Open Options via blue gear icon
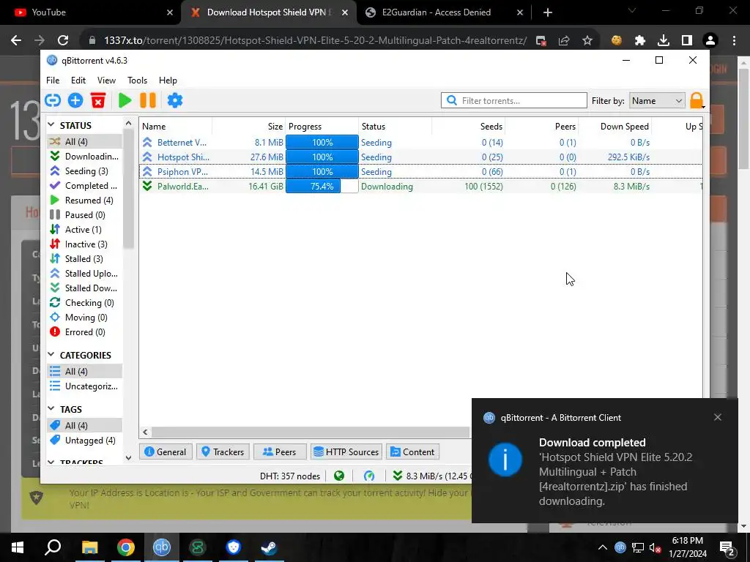The width and height of the screenshot is (750, 562). (175, 100)
